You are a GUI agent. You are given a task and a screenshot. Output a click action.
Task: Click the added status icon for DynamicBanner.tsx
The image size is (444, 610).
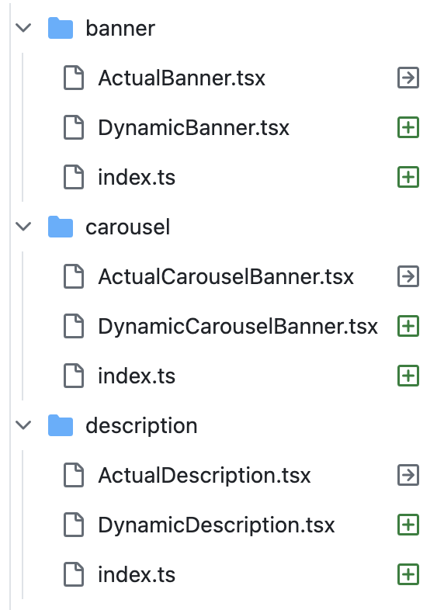[x=408, y=127]
